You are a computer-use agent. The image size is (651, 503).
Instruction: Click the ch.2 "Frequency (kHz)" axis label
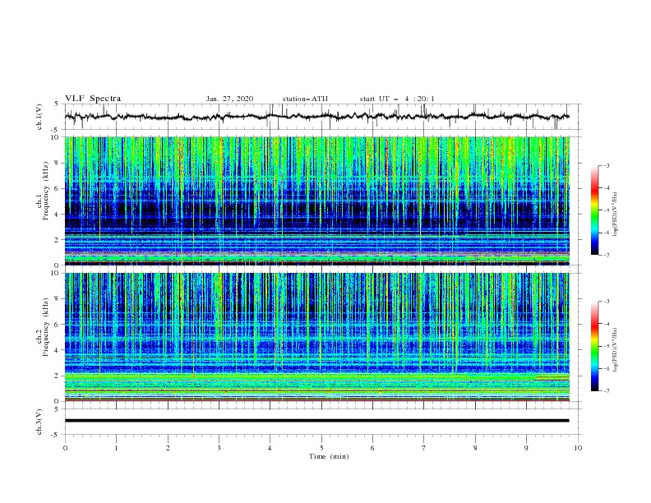point(46,327)
